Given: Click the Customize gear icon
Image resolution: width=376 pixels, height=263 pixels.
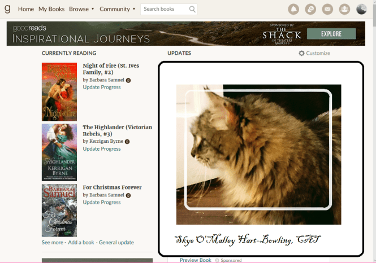Looking at the screenshot, I should 302,53.
